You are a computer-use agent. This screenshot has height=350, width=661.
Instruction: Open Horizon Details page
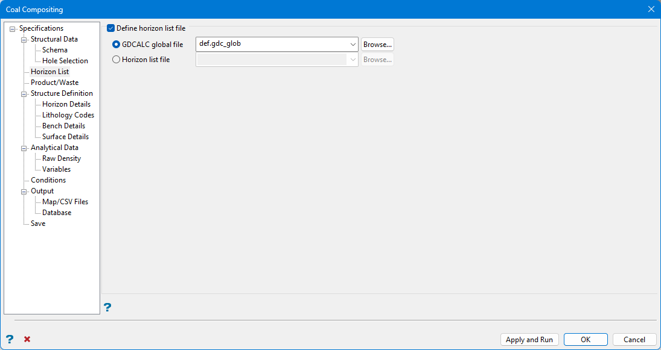(x=66, y=104)
